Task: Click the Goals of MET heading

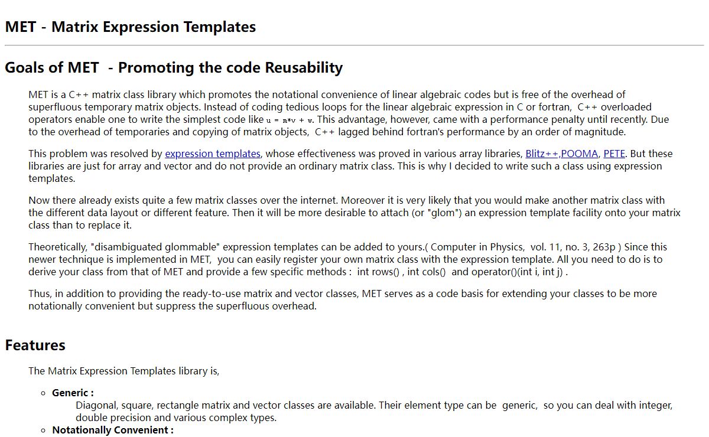Action: [x=174, y=67]
